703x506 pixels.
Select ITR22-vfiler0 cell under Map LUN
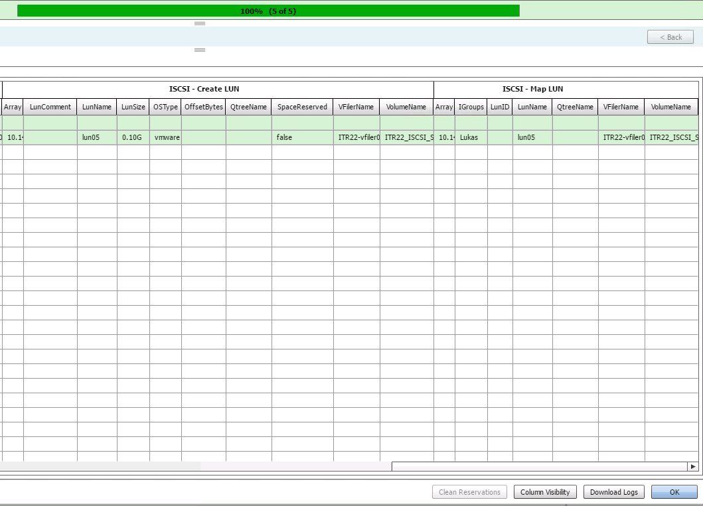coord(621,137)
